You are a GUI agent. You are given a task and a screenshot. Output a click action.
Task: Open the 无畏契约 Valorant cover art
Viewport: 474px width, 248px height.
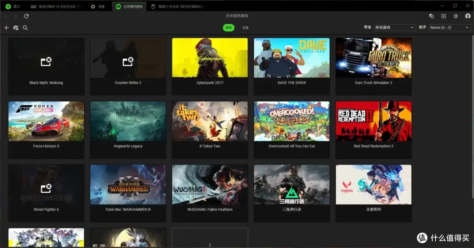373,184
